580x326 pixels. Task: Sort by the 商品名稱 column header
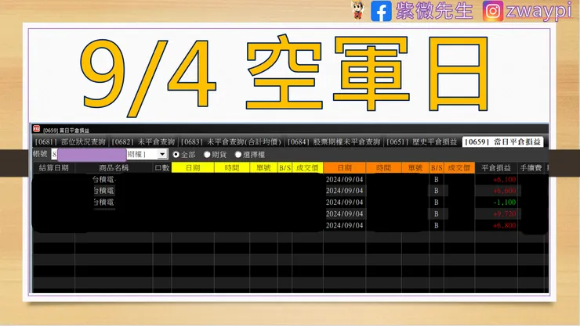coord(114,168)
